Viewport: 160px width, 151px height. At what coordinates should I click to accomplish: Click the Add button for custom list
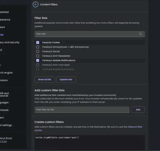click(138, 110)
